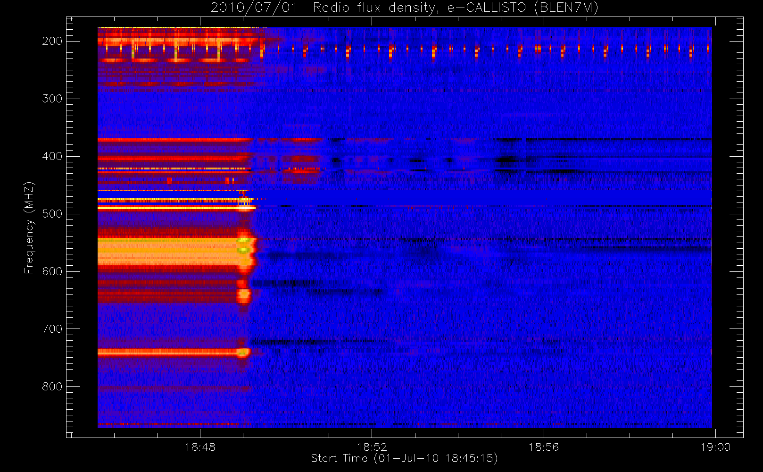
Task: Click the '18:48' time tick label
Action: click(x=200, y=447)
